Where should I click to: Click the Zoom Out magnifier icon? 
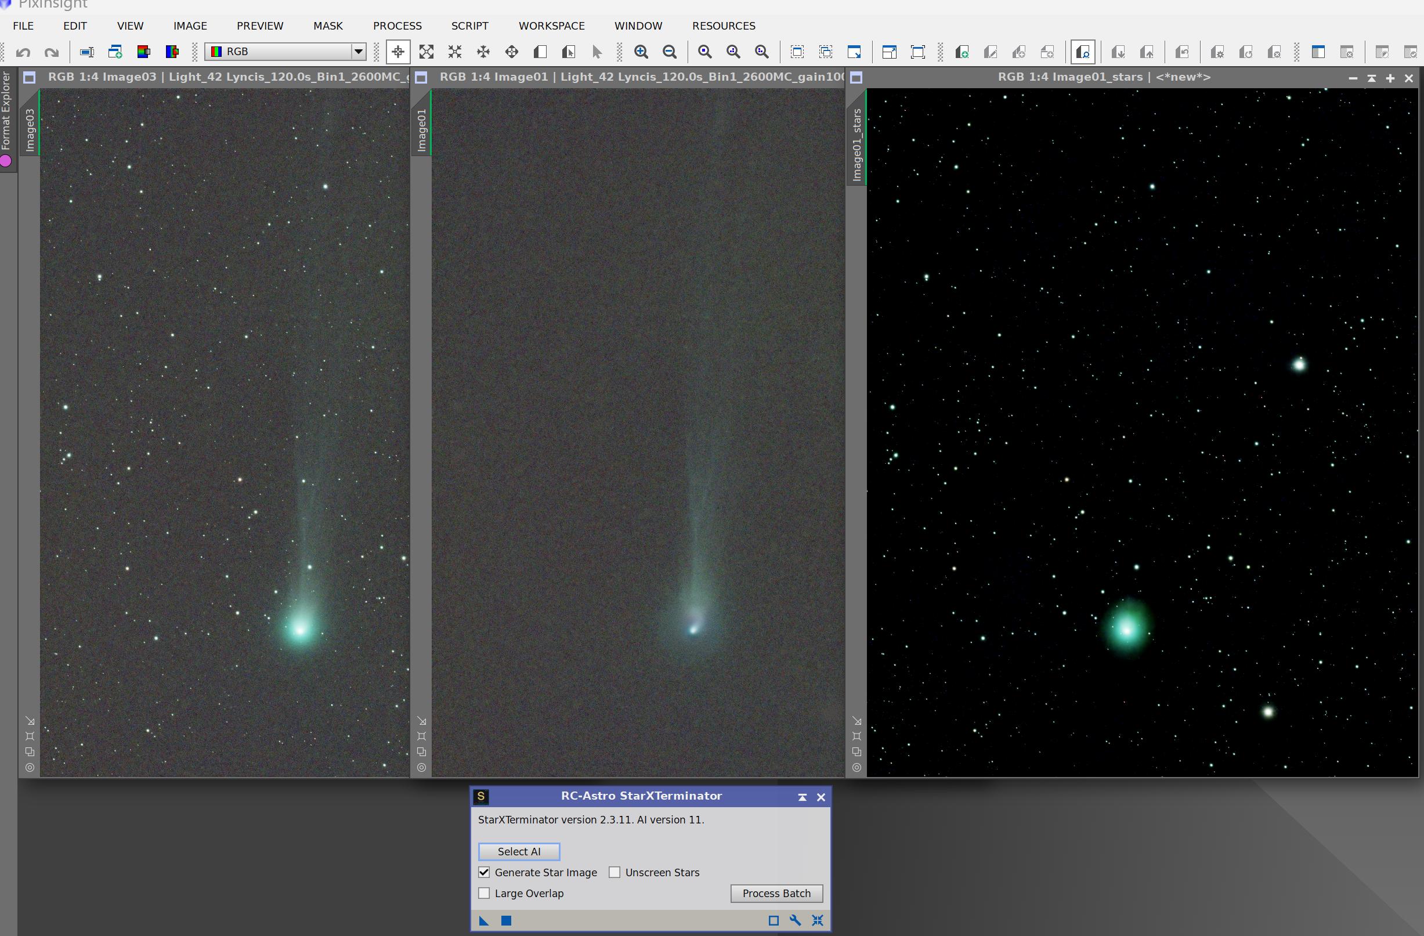pyautogui.click(x=670, y=52)
